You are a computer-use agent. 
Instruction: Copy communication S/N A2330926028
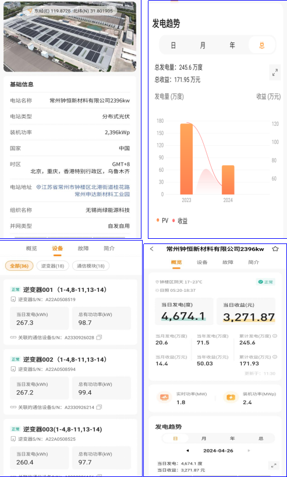click(99, 337)
